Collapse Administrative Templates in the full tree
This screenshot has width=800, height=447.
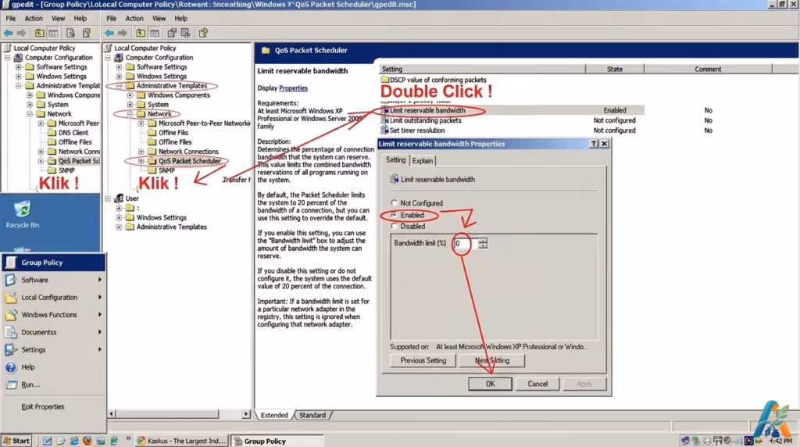click(x=119, y=86)
